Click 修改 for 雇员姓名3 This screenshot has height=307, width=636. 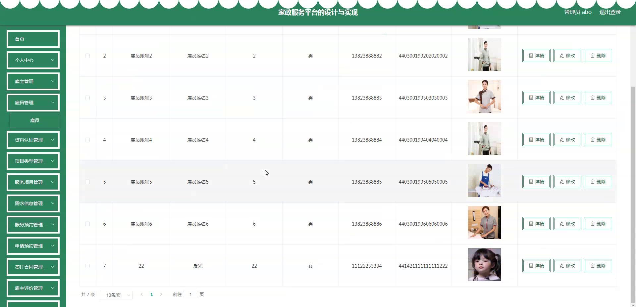click(x=567, y=98)
